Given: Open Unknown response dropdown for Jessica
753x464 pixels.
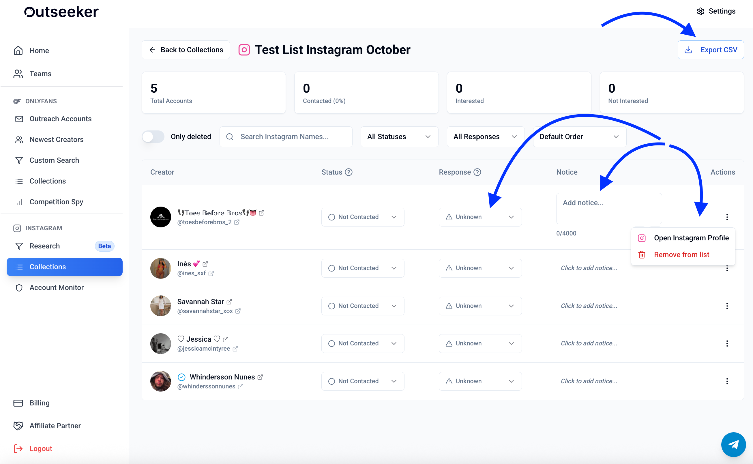Looking at the screenshot, I should (480, 344).
